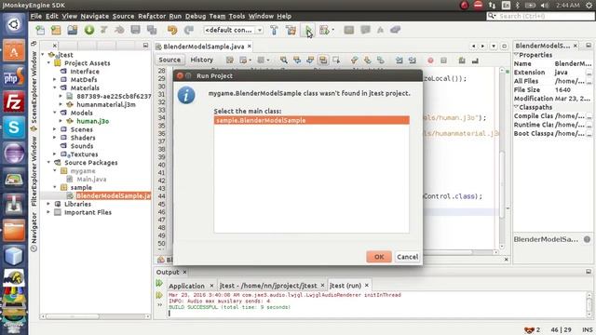Viewport: 596px width, 335px height.
Task: Click the Shift Line Right icon
Action: [x=413, y=60]
